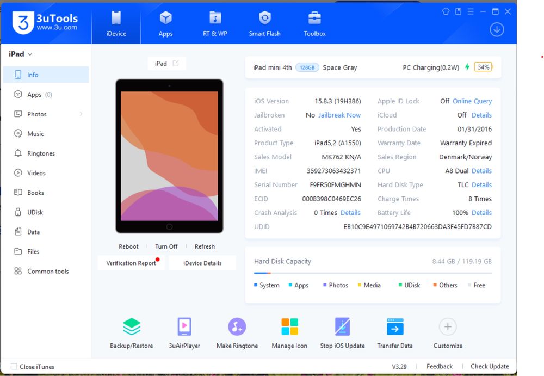Open Files in the sidebar

pyautogui.click(x=46, y=251)
